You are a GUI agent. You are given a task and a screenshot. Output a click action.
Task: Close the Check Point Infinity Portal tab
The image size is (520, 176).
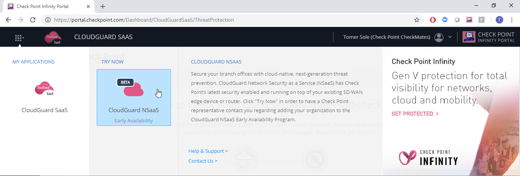(x=88, y=6)
